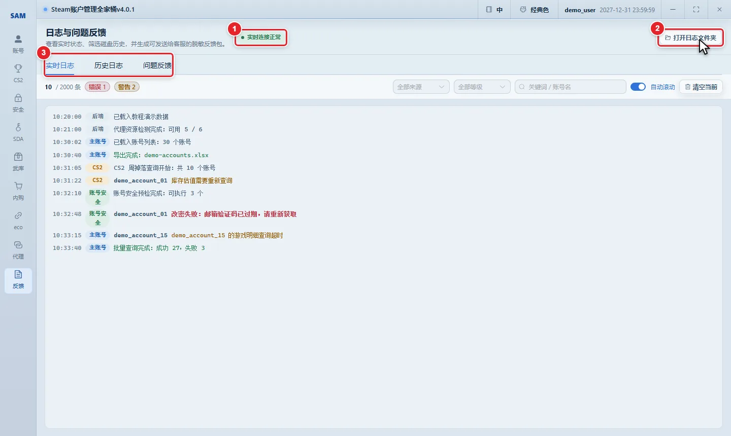Expand the 全部等级 level dropdown
Image resolution: width=731 pixels, height=436 pixels.
click(x=482, y=87)
